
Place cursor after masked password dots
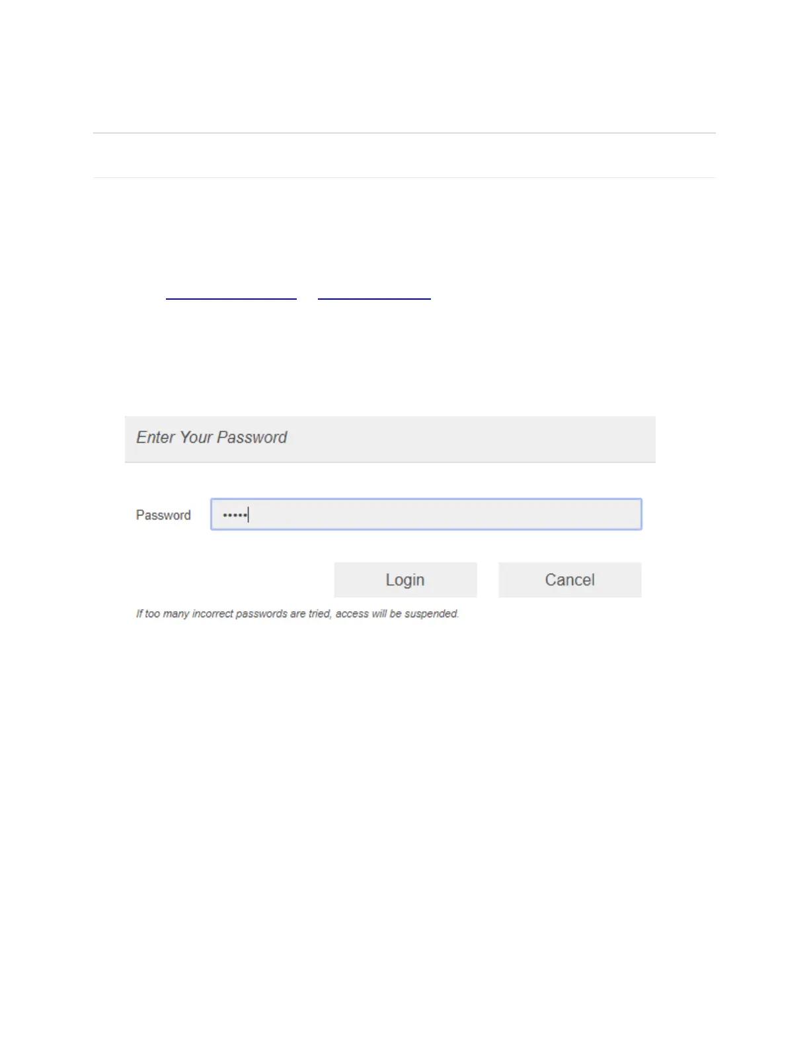(x=249, y=515)
